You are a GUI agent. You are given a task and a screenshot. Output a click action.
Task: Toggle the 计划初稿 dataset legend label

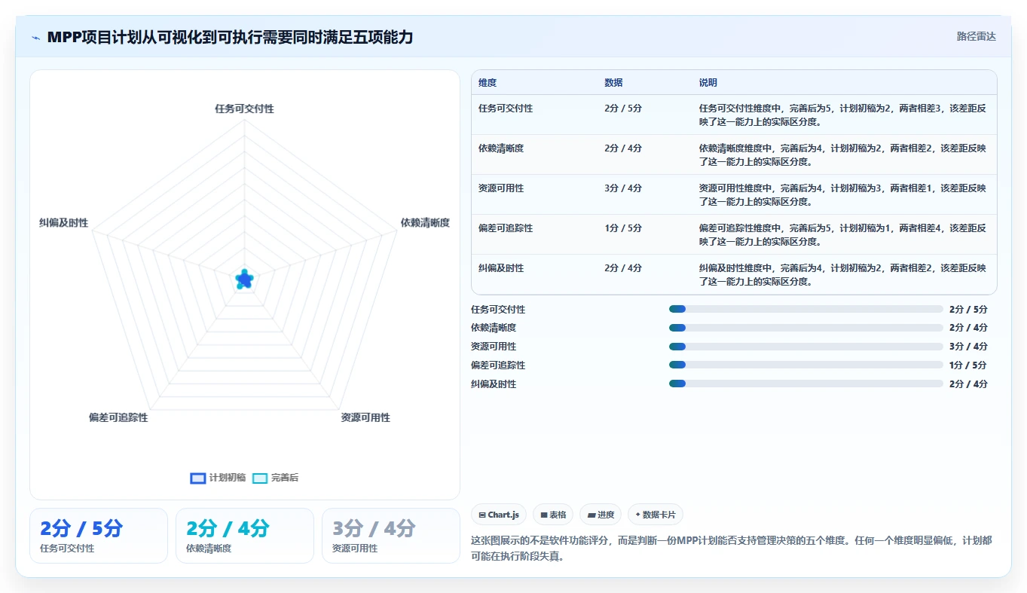tap(227, 478)
